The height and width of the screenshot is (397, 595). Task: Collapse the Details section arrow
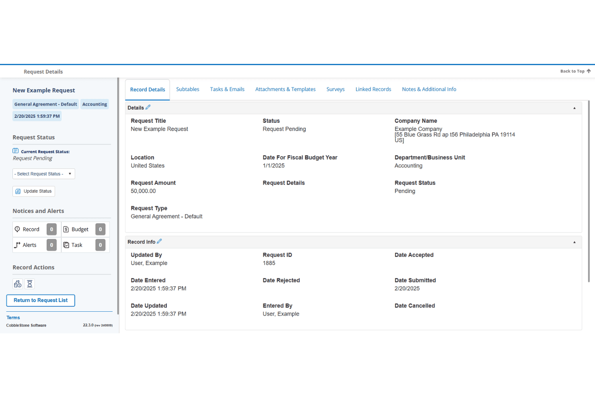574,108
